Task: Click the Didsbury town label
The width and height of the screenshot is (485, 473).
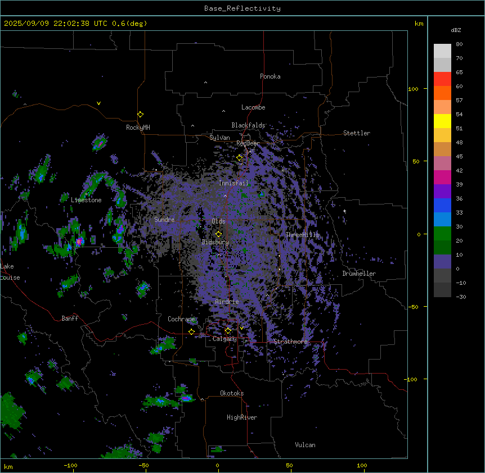Action: (x=215, y=242)
